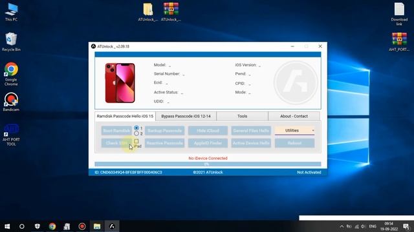
Task: Open the Download link text file
Action: 399,14
